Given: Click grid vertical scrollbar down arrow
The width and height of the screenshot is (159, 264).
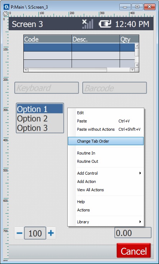Looking at the screenshot, I should click(137, 65).
